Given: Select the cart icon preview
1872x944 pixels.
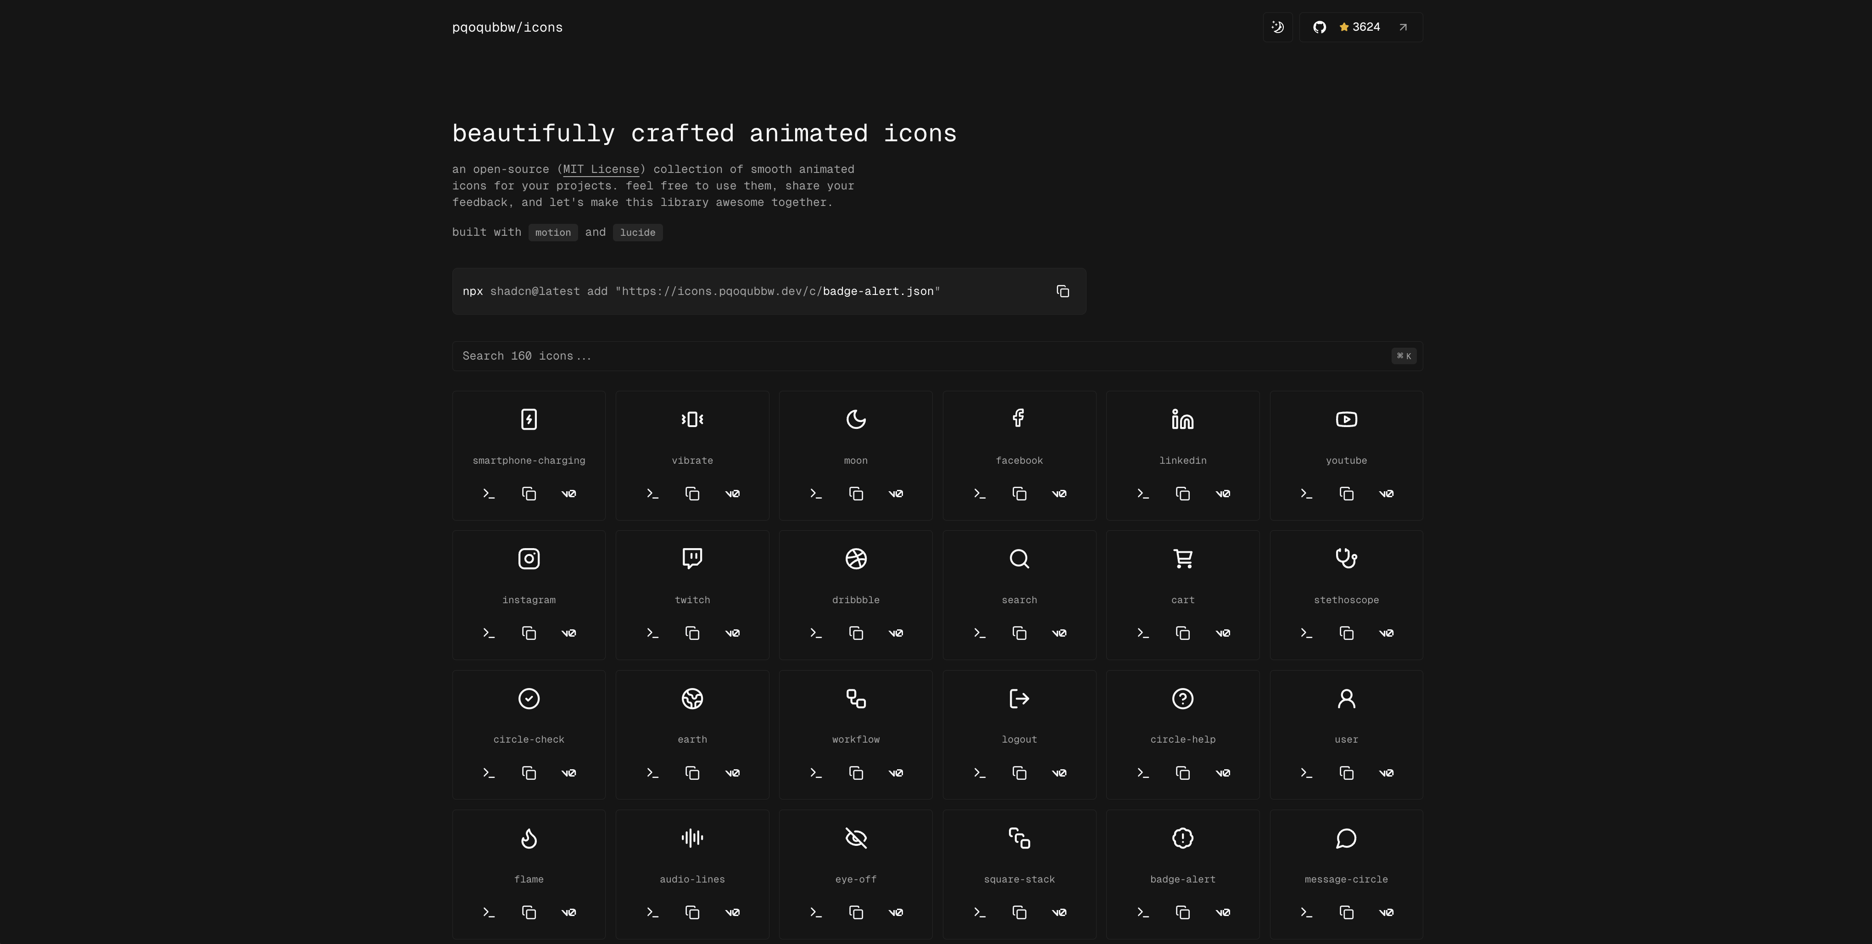Looking at the screenshot, I should 1183,559.
